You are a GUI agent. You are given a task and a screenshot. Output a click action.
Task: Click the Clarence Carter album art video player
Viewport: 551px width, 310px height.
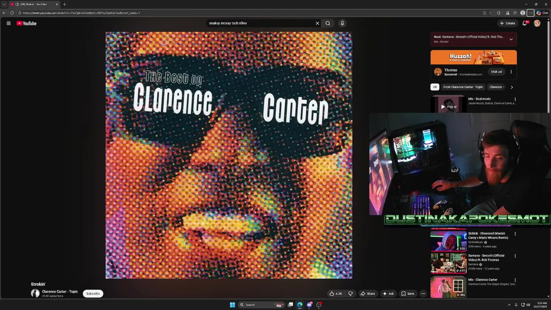(229, 155)
